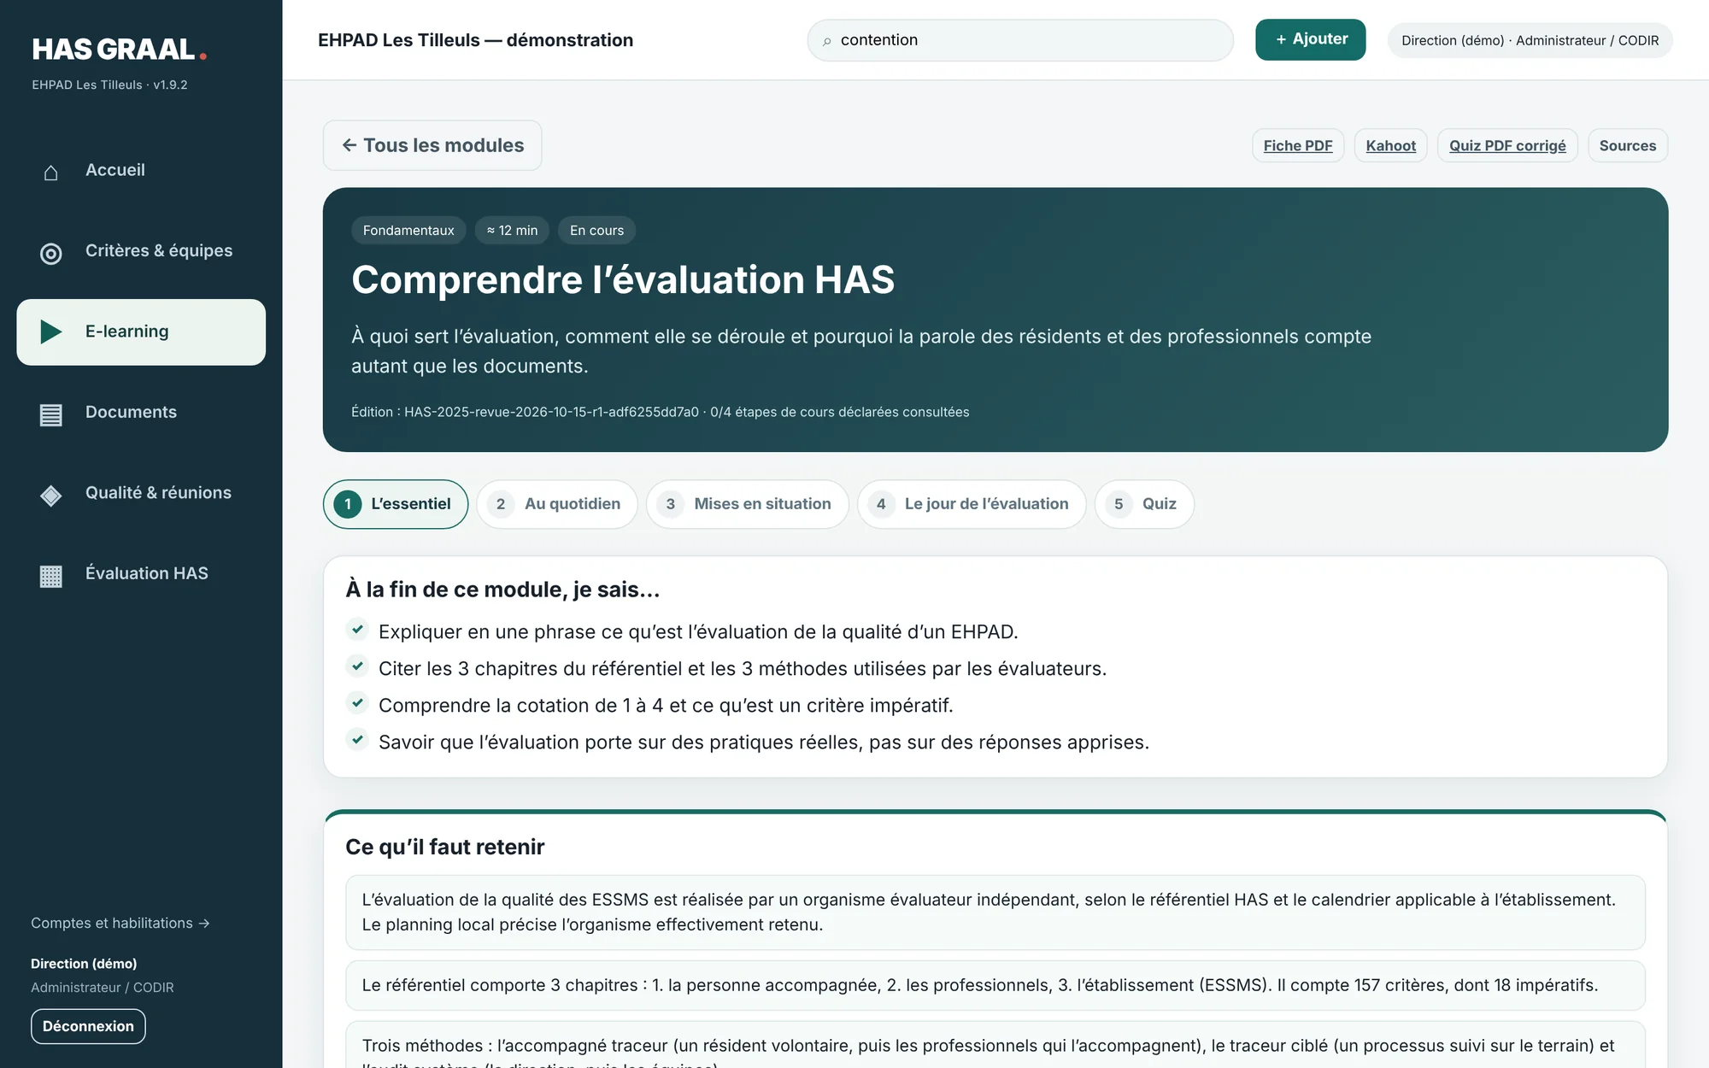Screen dimensions: 1709x1068
Task: Open the Kahoot link
Action: point(1390,146)
